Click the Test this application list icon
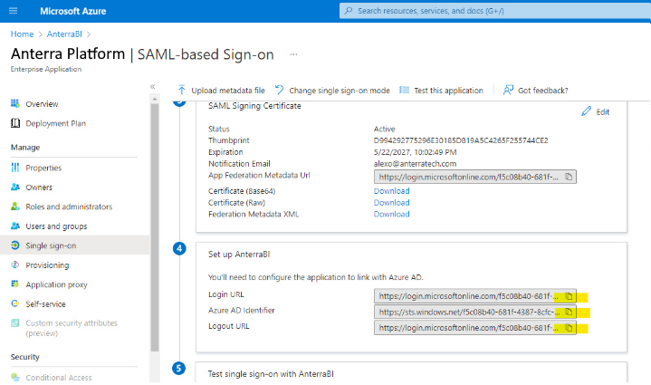The image size is (651, 385). coord(404,90)
